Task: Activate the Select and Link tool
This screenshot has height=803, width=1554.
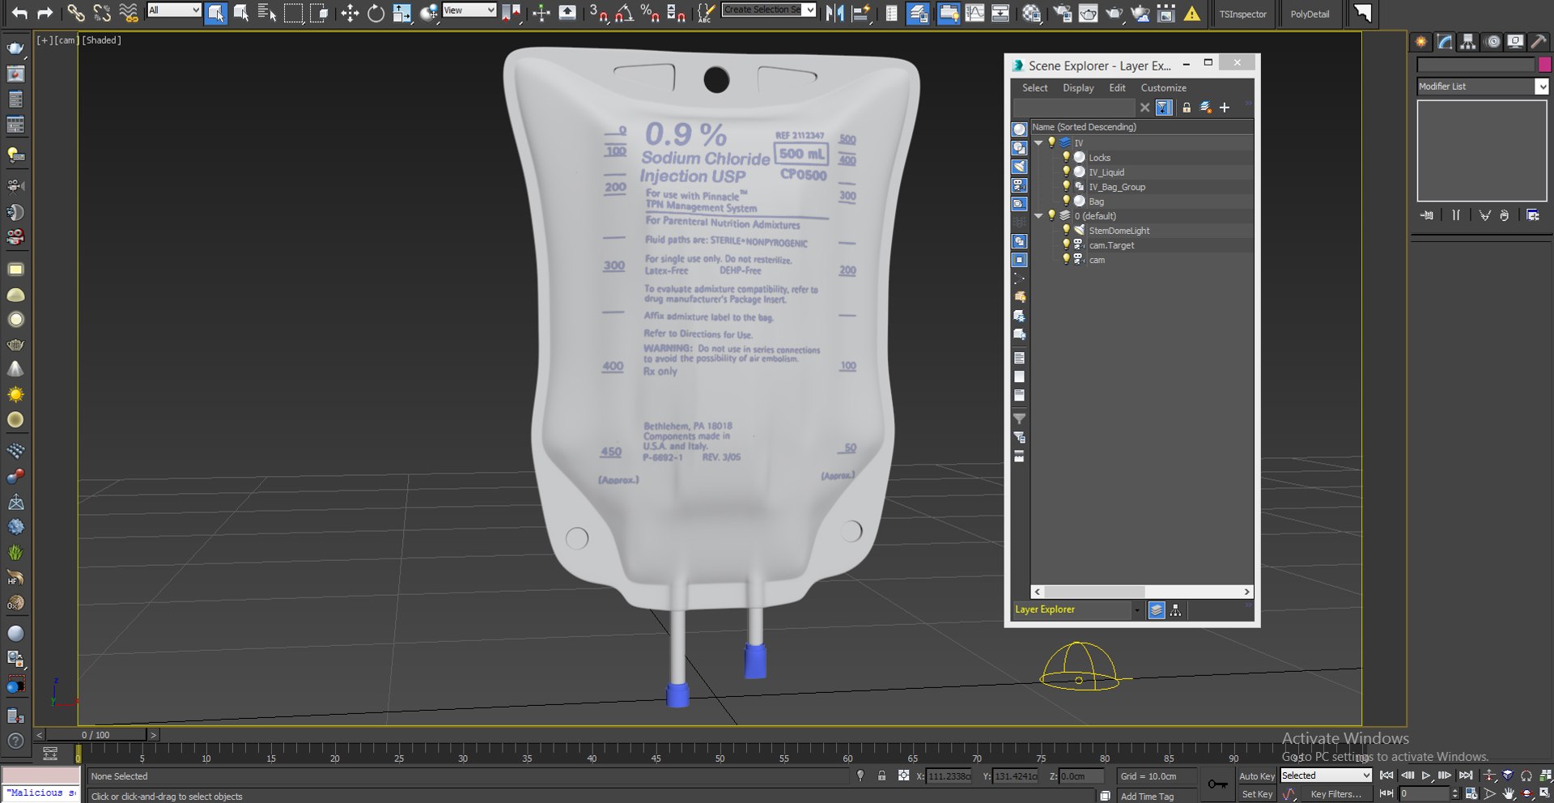Action: point(75,12)
